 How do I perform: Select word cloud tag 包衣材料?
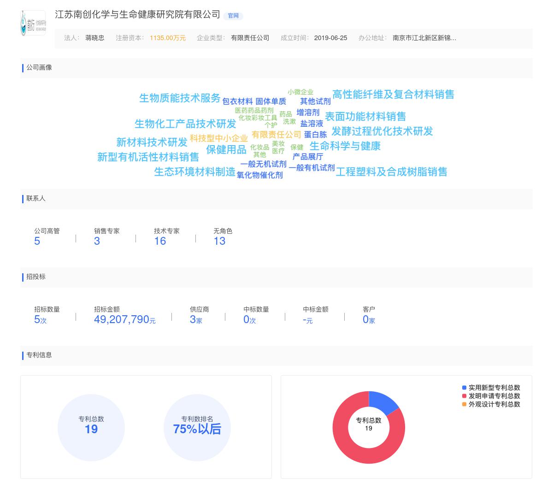[237, 101]
